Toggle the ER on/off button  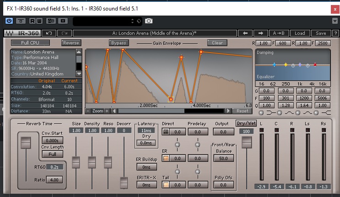click(x=166, y=158)
